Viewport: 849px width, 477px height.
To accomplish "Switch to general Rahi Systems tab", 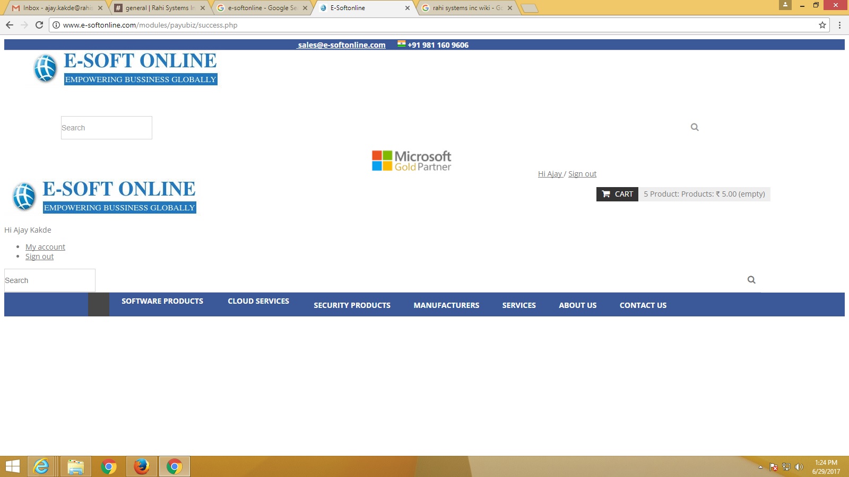I will coord(160,8).
